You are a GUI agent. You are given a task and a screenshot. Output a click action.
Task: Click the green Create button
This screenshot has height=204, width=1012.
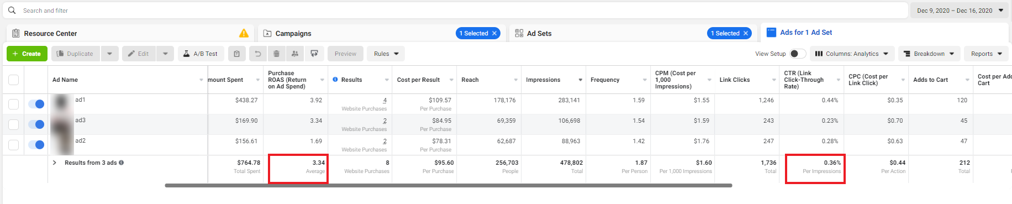(27, 54)
